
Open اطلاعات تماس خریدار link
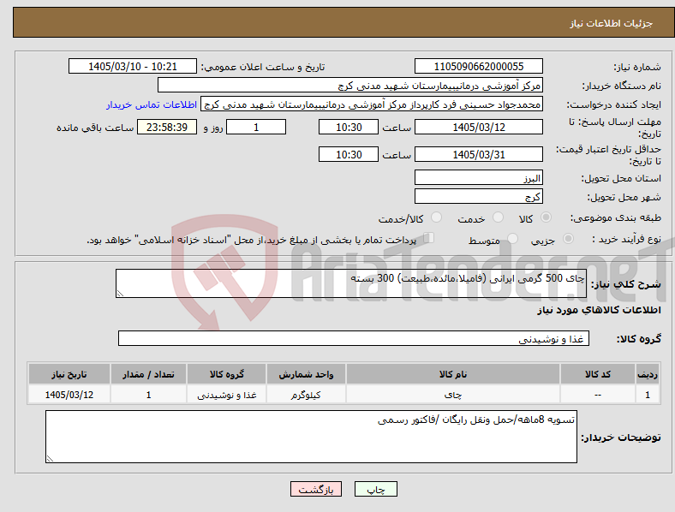point(152,104)
